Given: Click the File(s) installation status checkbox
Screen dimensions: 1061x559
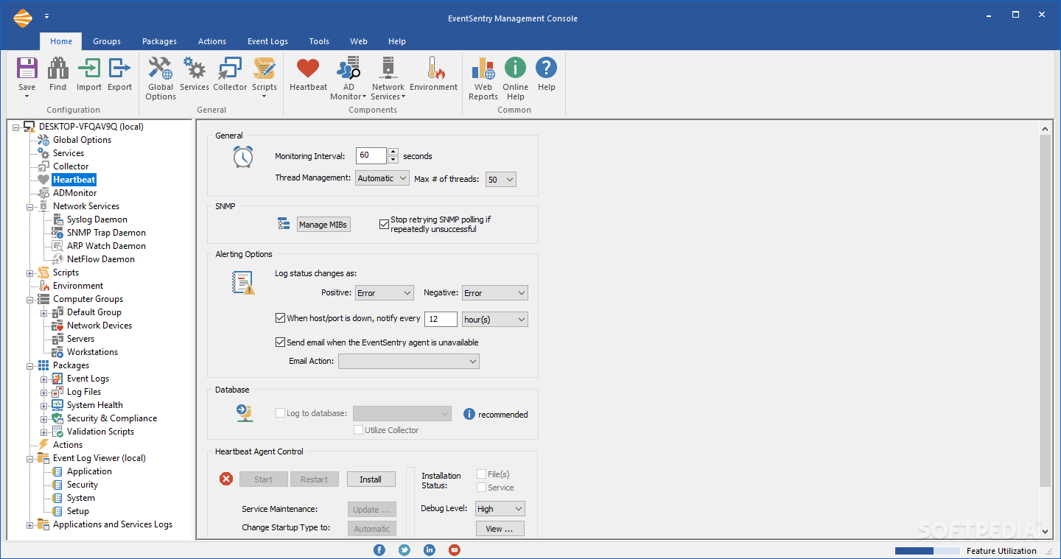Looking at the screenshot, I should [482, 474].
